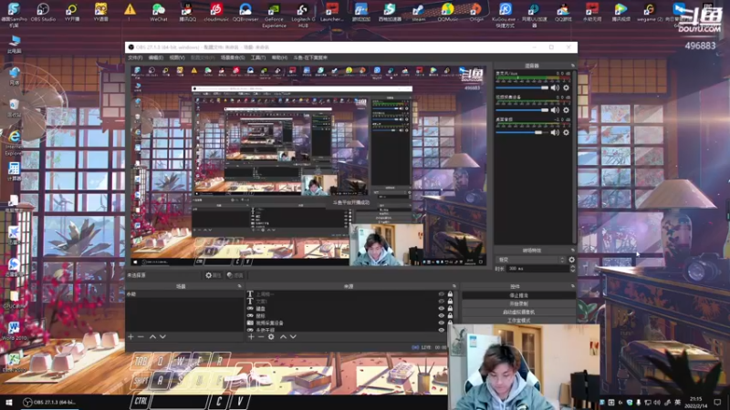Move scene up in Scenes panel

click(x=152, y=336)
